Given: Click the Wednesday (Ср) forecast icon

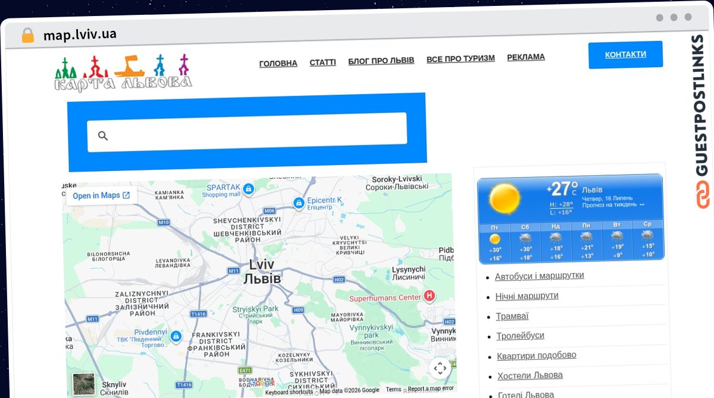Looking at the screenshot, I should [x=647, y=235].
